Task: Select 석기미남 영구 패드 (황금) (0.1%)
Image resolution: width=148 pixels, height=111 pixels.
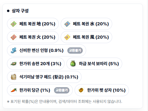Action: [x=44, y=77]
